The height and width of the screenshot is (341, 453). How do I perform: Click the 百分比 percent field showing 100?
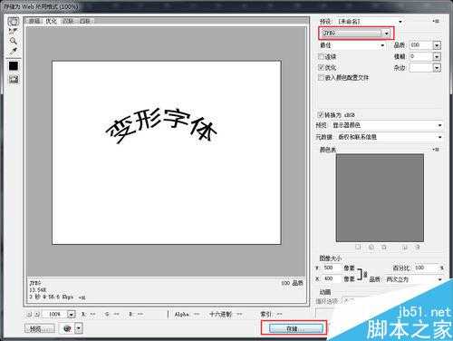coord(425,268)
